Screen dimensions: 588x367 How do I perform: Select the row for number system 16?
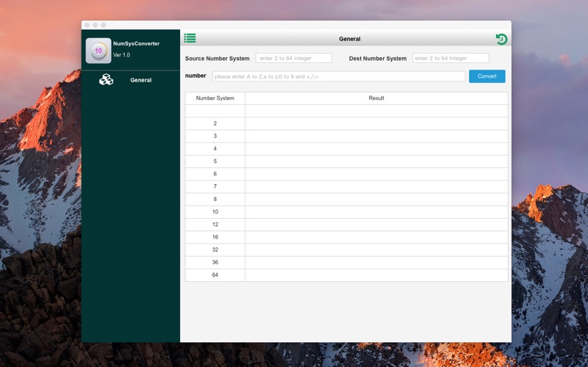click(x=346, y=237)
